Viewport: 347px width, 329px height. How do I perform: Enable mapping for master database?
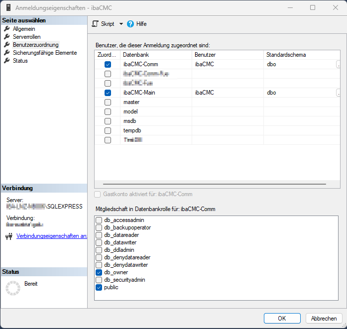click(108, 102)
